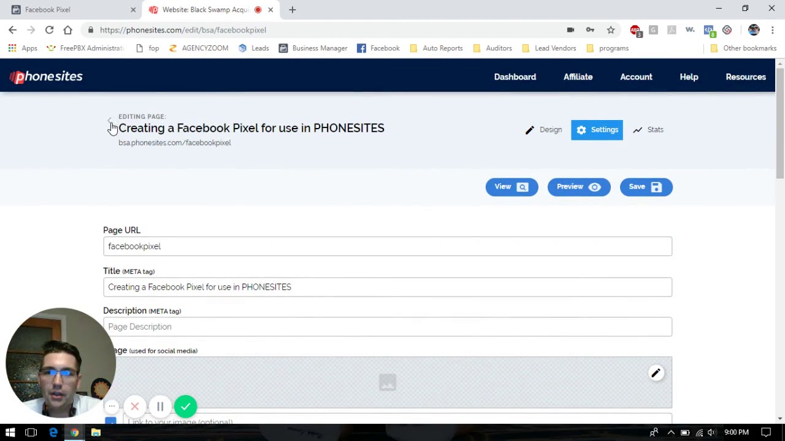Image resolution: width=785 pixels, height=441 pixels.
Task: Open the Help menu item
Action: [x=689, y=77]
